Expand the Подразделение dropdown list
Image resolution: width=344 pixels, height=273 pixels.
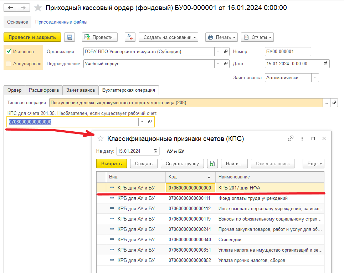click(218, 64)
